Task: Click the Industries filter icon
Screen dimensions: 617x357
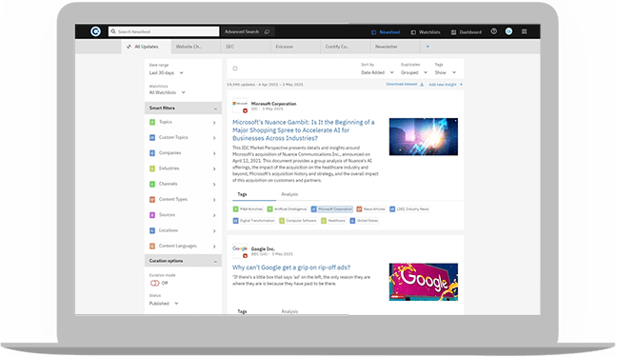Action: 152,169
